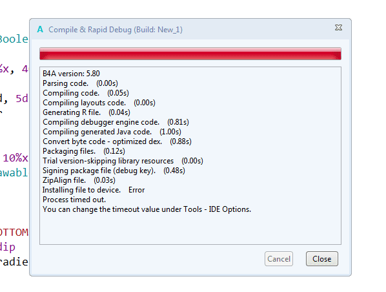Close dialog with the X icon
Image resolution: width=386 pixels, height=292 pixels.
coord(338,28)
